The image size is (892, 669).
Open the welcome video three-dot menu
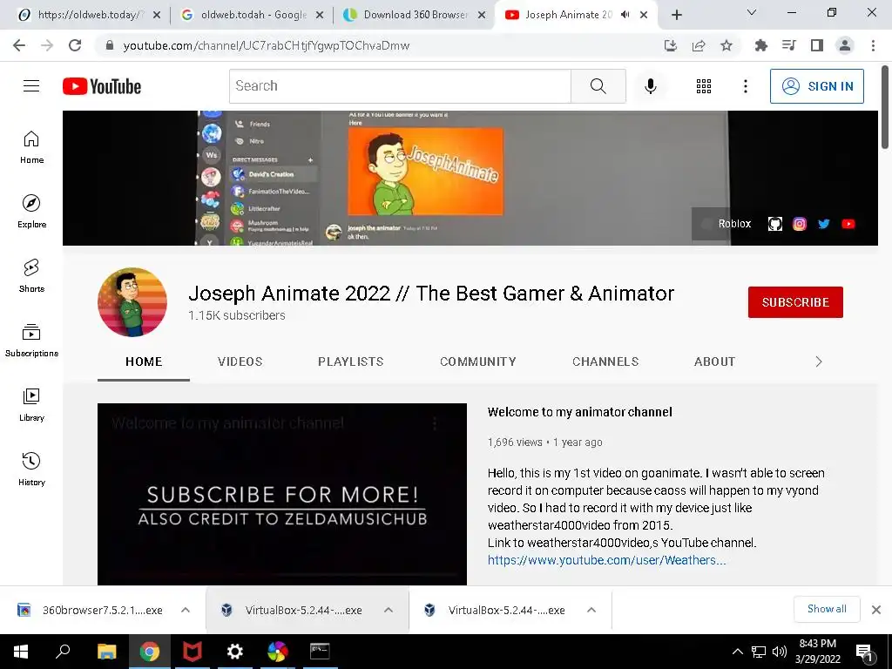pyautogui.click(x=435, y=423)
